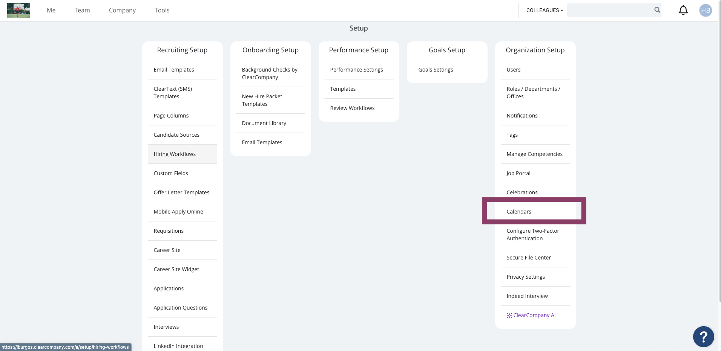Open the HB user avatar menu
This screenshot has height=351, width=721.
(706, 11)
